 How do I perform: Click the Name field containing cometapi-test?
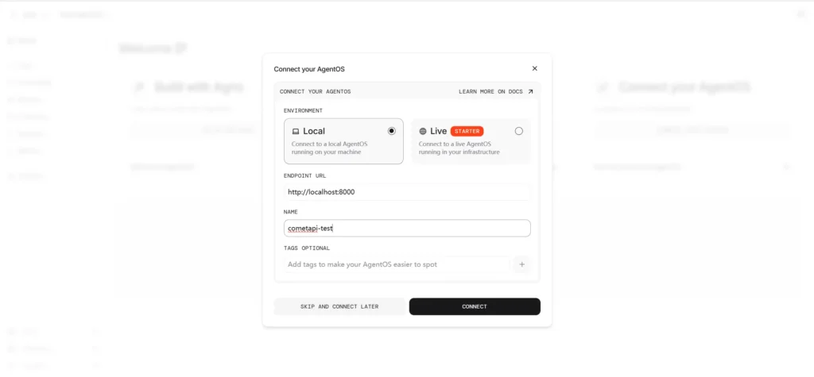(407, 228)
